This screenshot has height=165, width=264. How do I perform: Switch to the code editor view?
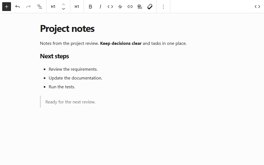pyautogui.click(x=257, y=7)
